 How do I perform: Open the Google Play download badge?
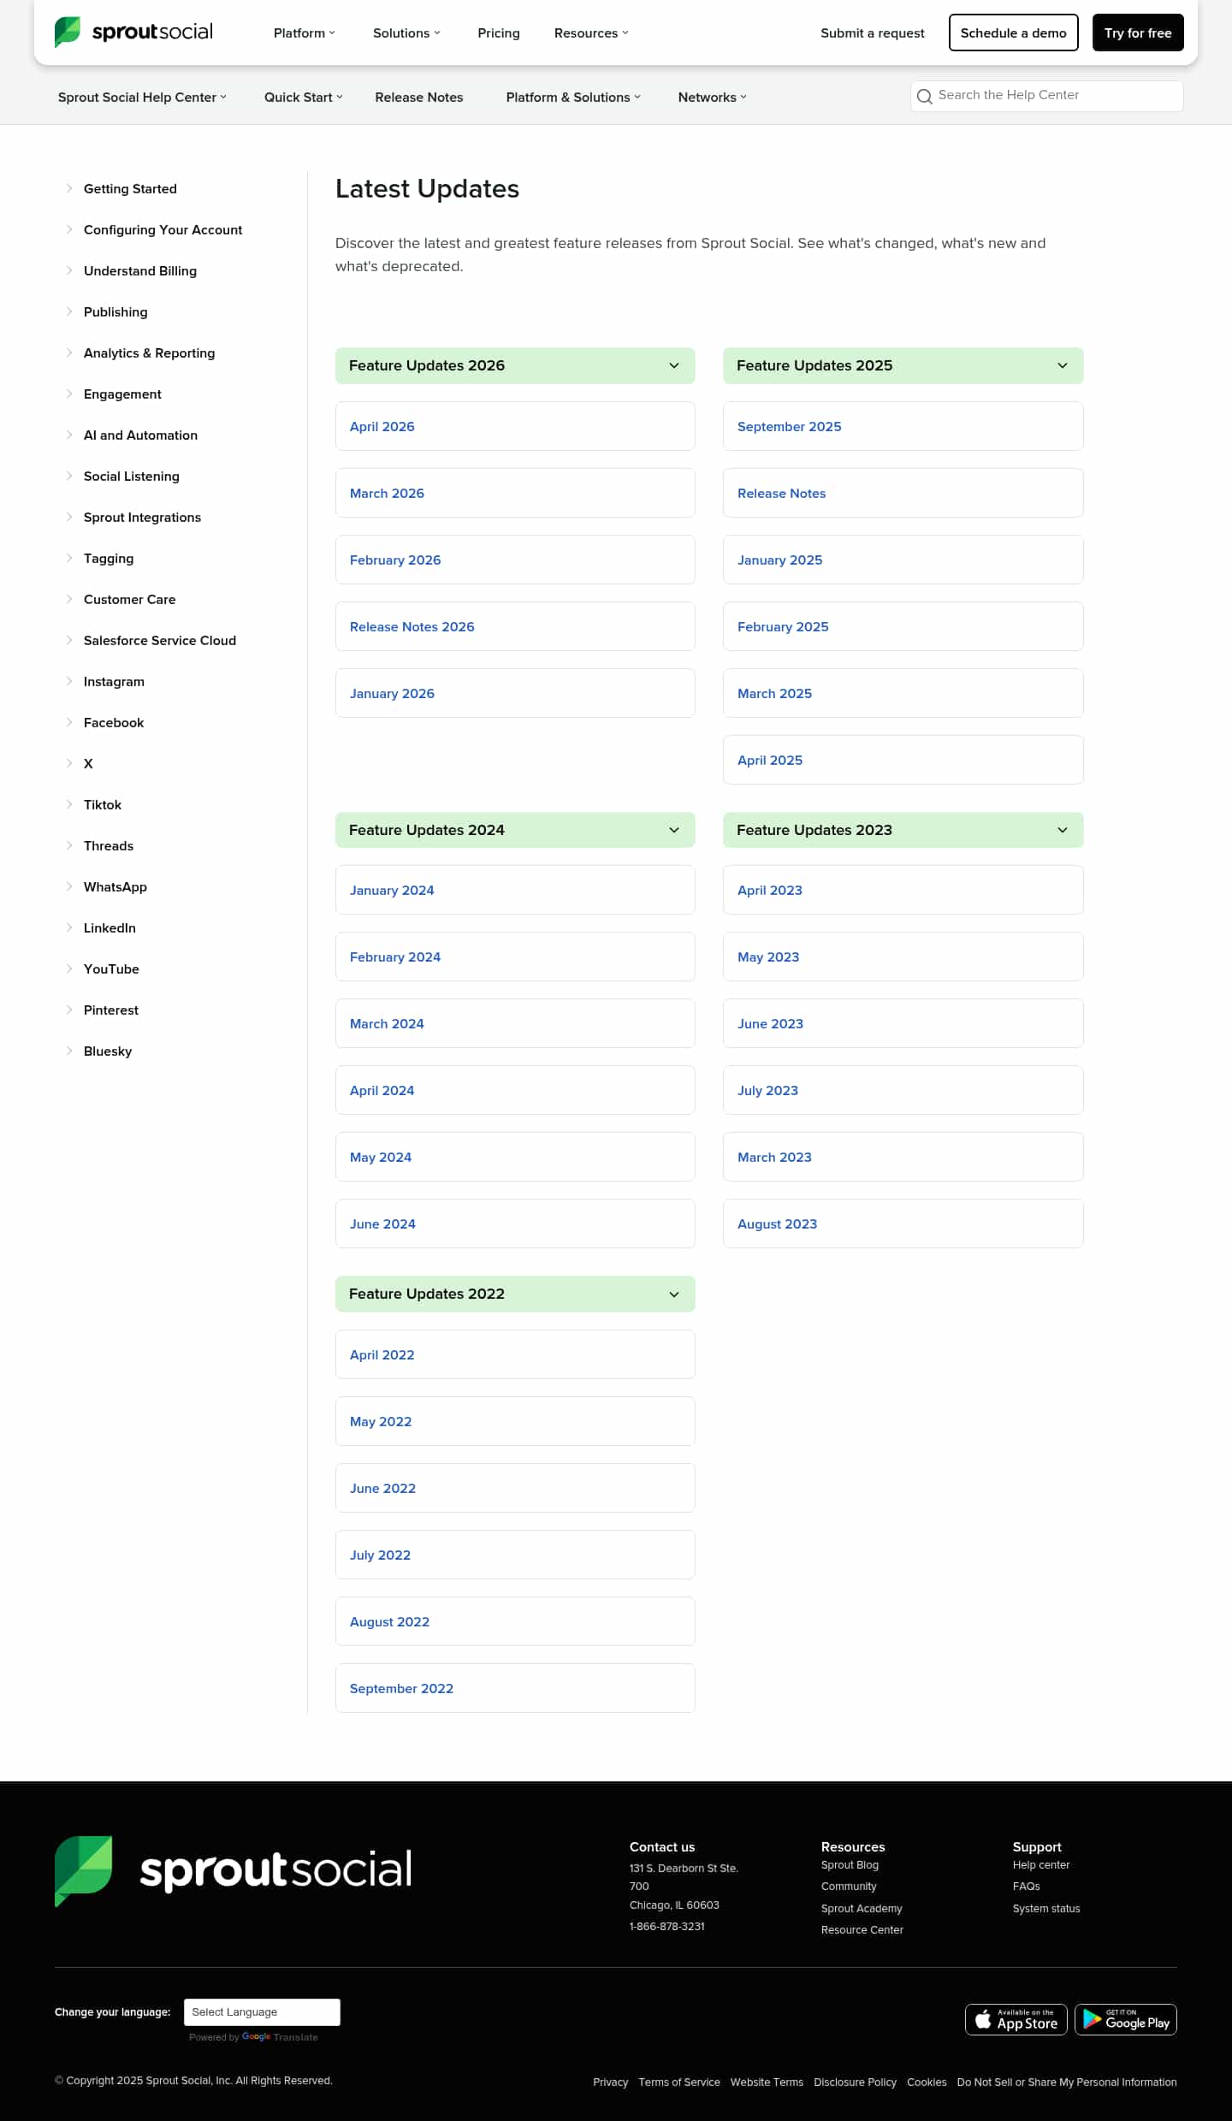tap(1125, 2019)
